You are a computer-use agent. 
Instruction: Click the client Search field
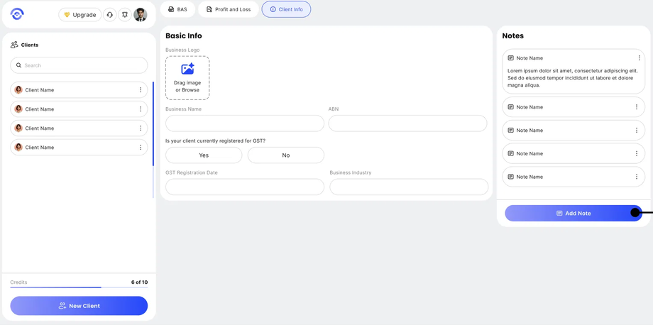pyautogui.click(x=79, y=65)
